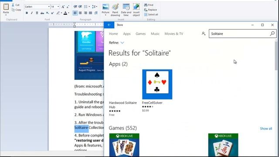Open the Store Movies & TV tab

pyautogui.click(x=174, y=34)
